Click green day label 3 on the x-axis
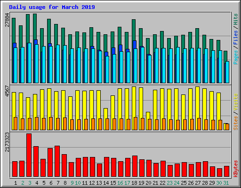The width and height of the screenshot is (241, 188). point(30,183)
